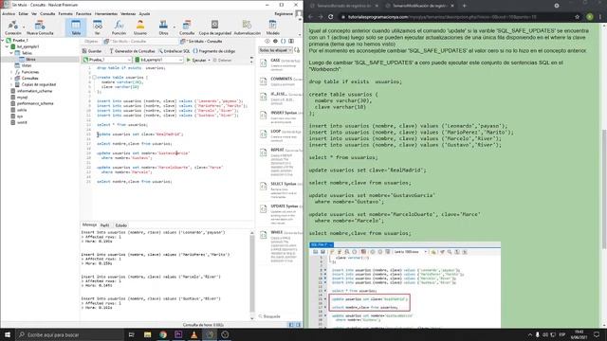
Task: Select the INSERT Syntax snippet icon
Action: 264,116
